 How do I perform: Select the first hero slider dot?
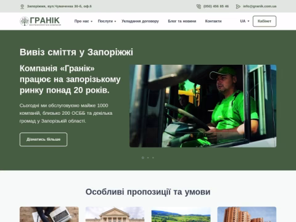pos(143,158)
